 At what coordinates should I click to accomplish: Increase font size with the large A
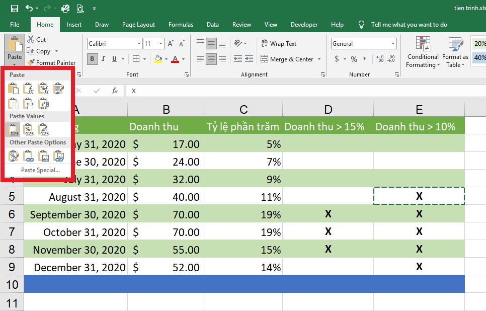pos(171,43)
